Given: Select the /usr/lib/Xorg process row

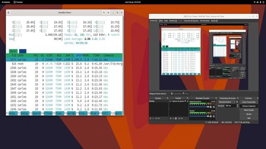Looking at the screenshot, I should pyautogui.click(x=64, y=64).
